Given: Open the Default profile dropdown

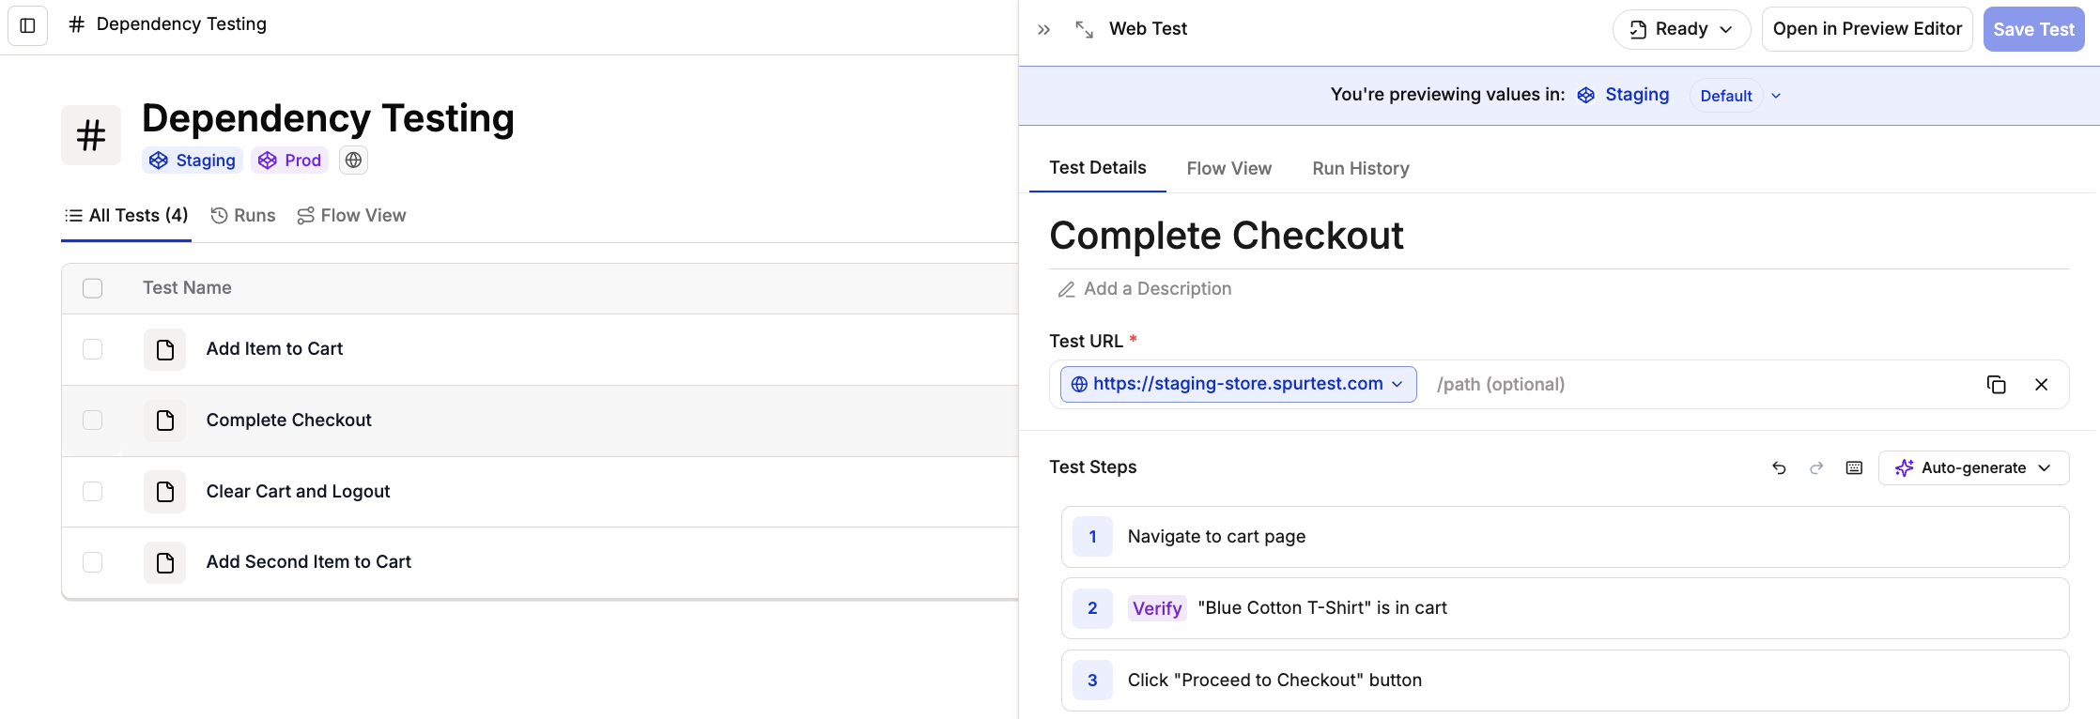Looking at the screenshot, I should 1725,96.
